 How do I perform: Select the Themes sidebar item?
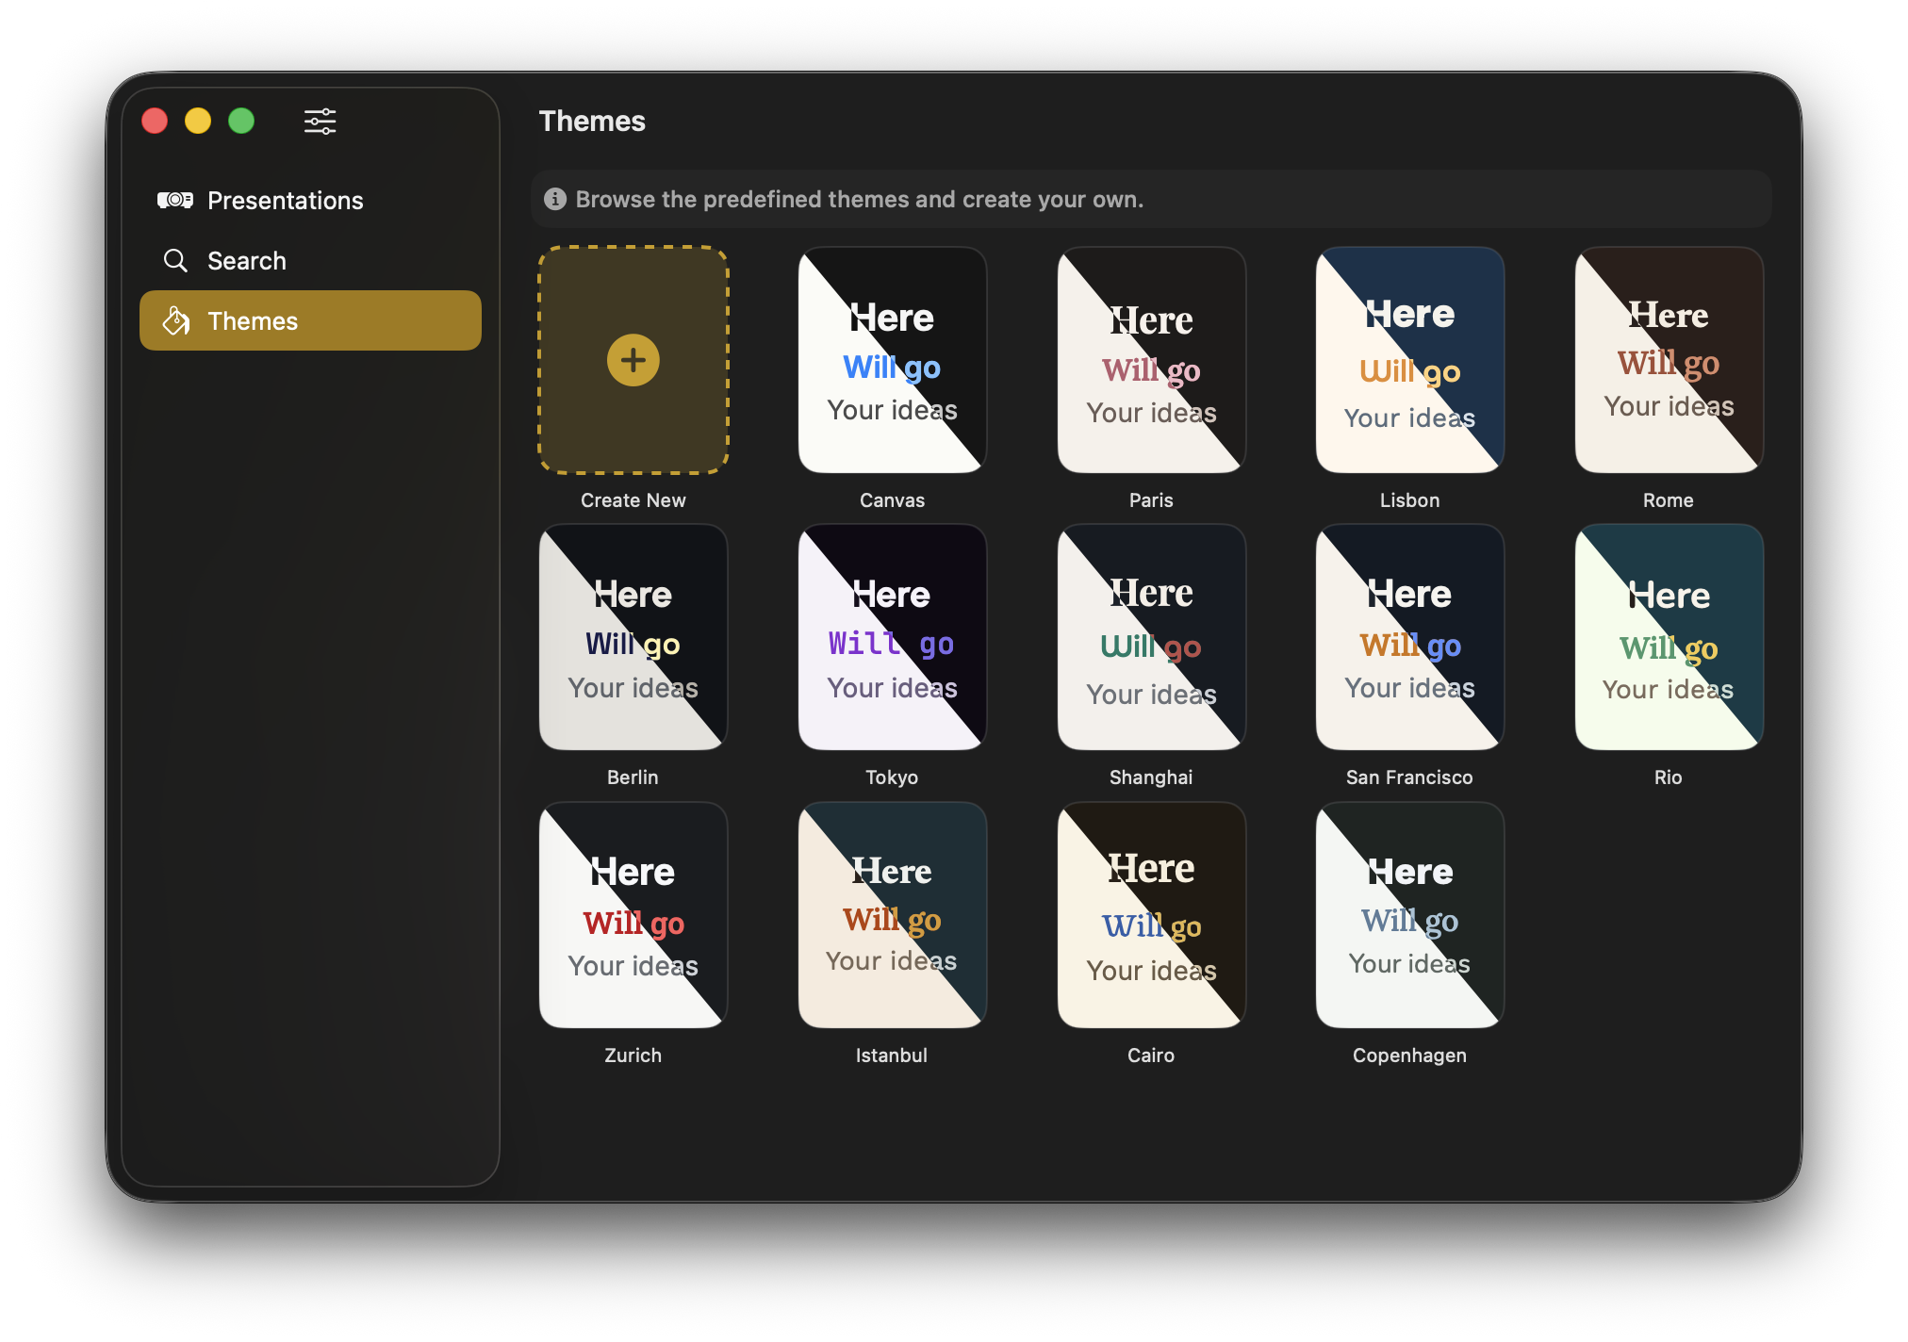coord(310,320)
